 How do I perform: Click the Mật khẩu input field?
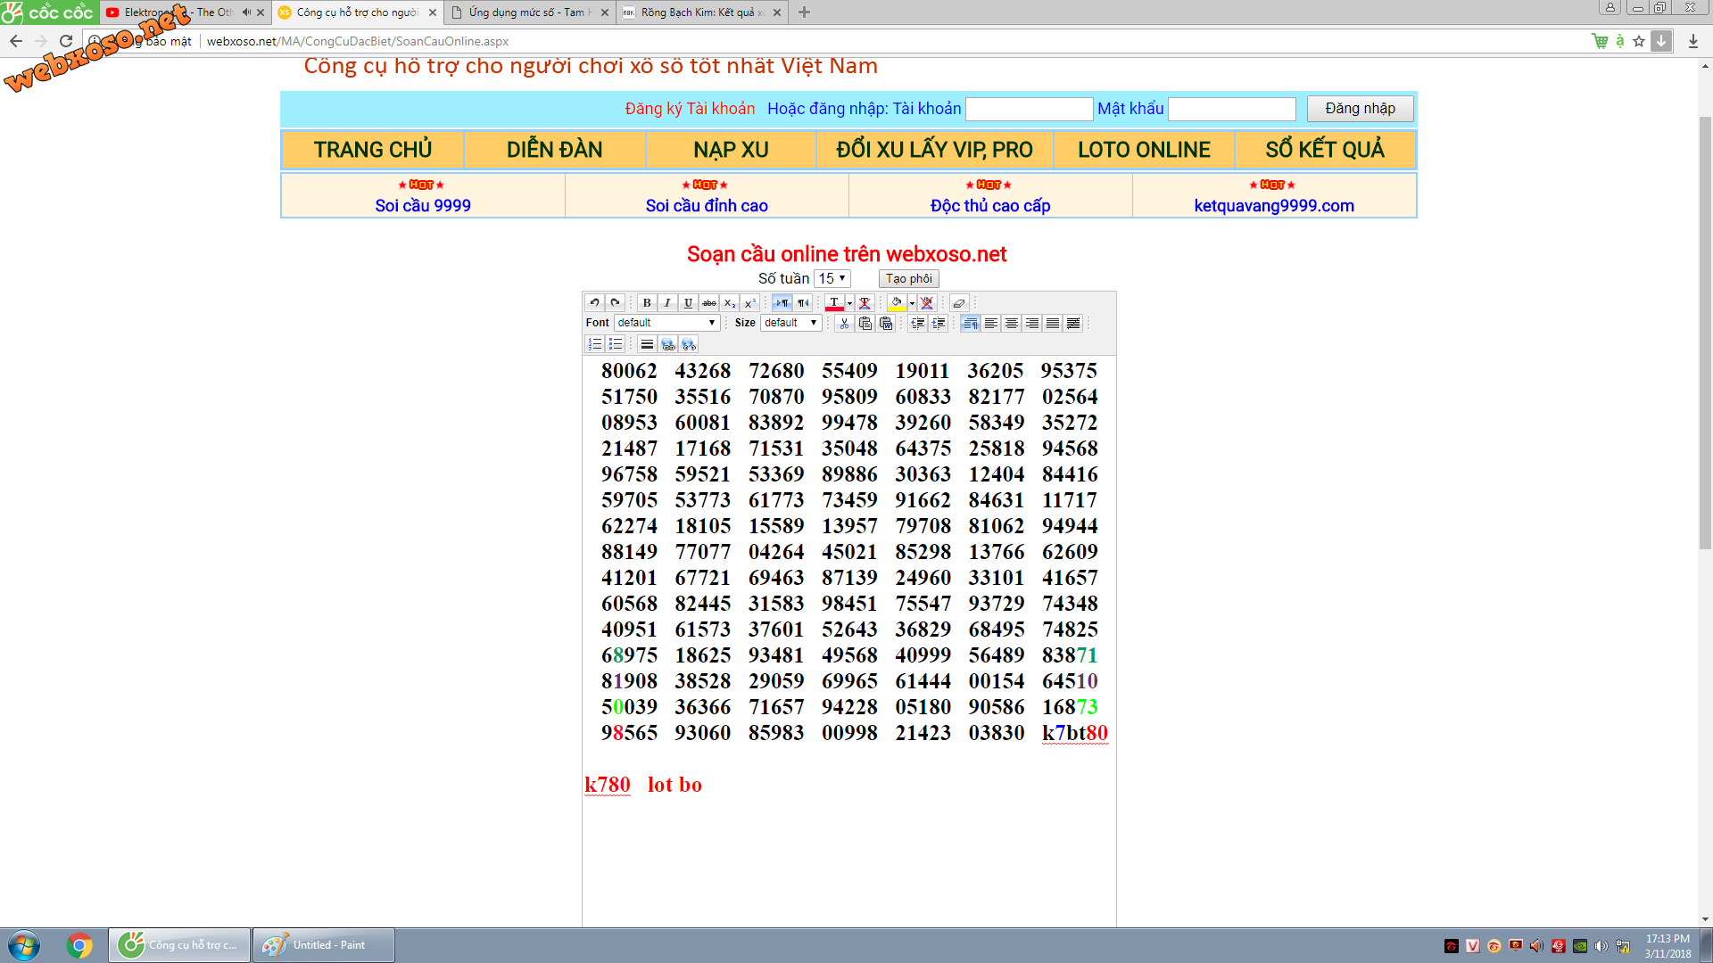coord(1231,109)
